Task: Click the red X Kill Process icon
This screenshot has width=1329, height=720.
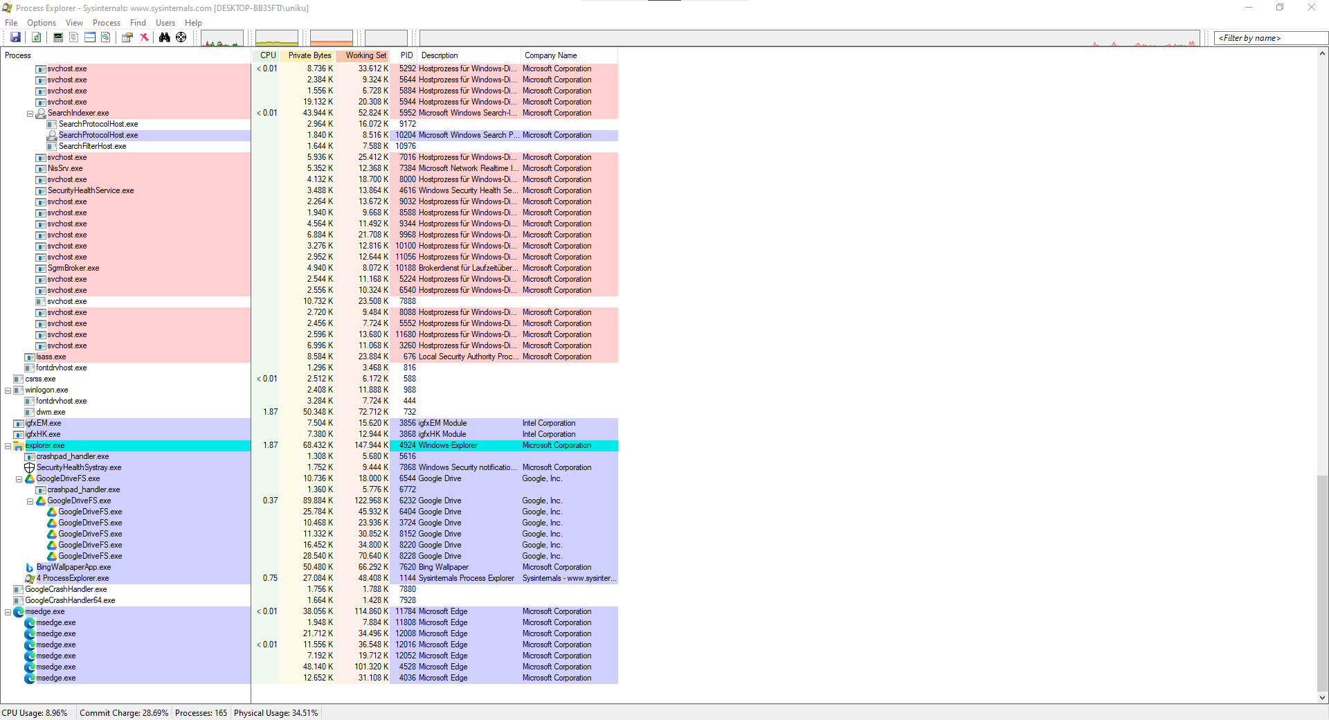Action: tap(144, 37)
